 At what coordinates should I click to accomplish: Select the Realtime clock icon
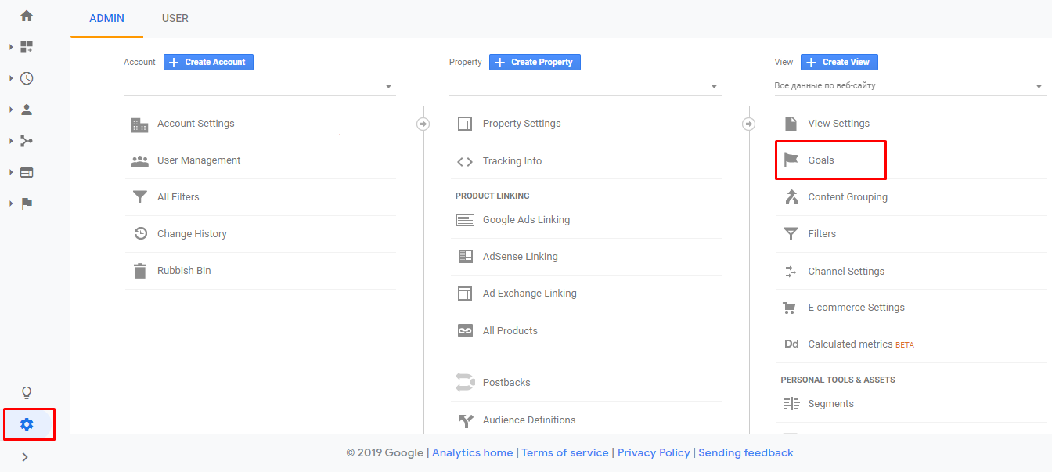point(26,77)
